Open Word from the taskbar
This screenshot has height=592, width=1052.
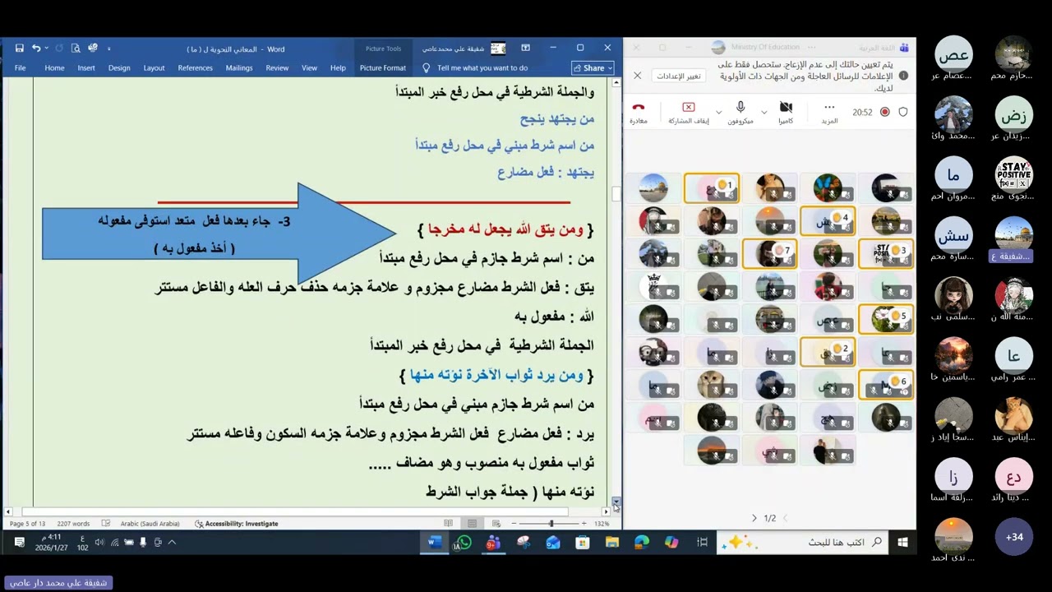pyautogui.click(x=434, y=542)
